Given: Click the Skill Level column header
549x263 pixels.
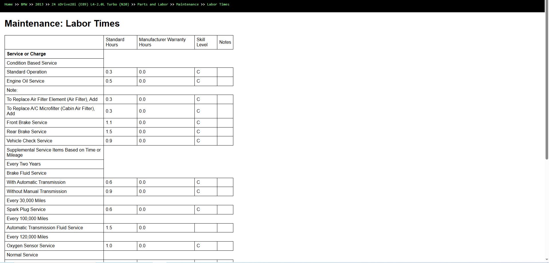Looking at the screenshot, I should [x=206, y=42].
